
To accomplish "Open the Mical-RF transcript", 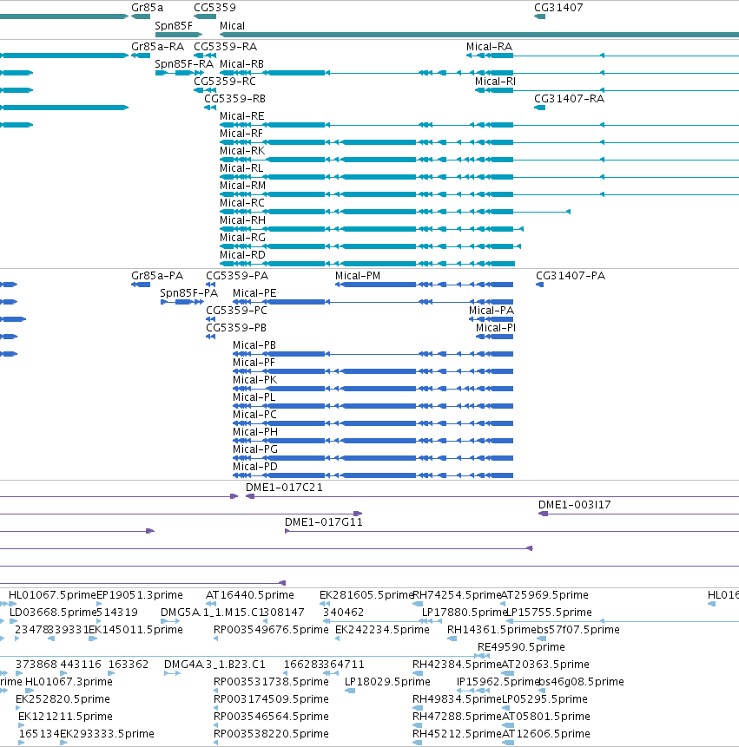I will [241, 134].
